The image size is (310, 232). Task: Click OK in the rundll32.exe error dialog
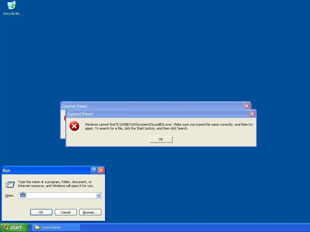[161, 139]
